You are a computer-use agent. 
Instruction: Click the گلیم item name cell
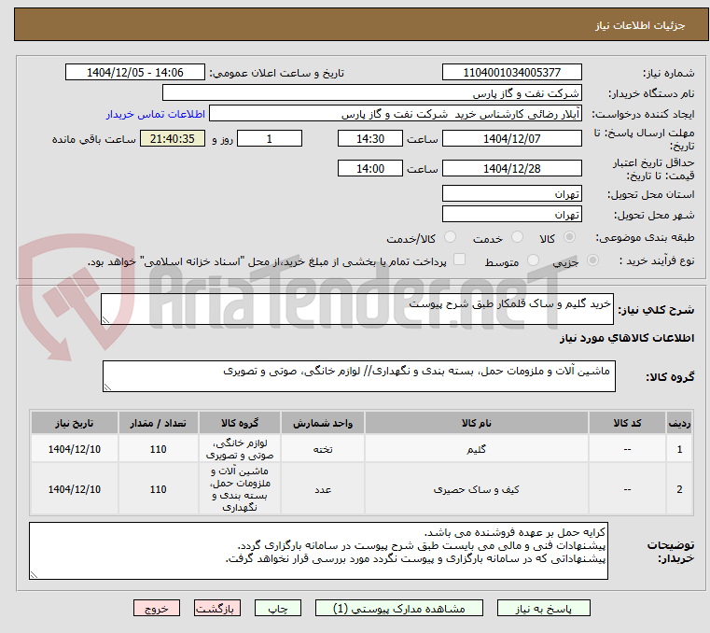[477, 449]
